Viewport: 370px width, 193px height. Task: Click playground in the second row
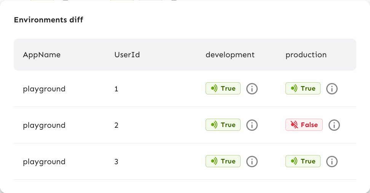point(44,125)
